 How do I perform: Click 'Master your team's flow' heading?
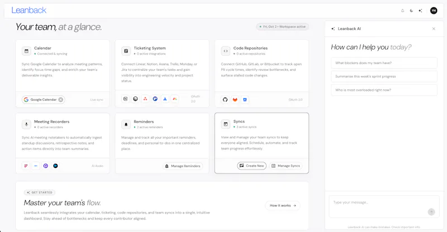[x=62, y=202]
